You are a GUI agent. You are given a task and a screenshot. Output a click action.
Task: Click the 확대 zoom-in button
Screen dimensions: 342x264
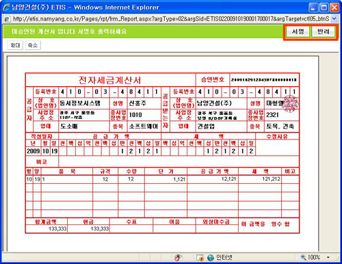click(x=15, y=45)
